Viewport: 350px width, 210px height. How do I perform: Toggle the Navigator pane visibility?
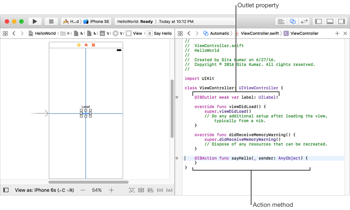coord(318,21)
